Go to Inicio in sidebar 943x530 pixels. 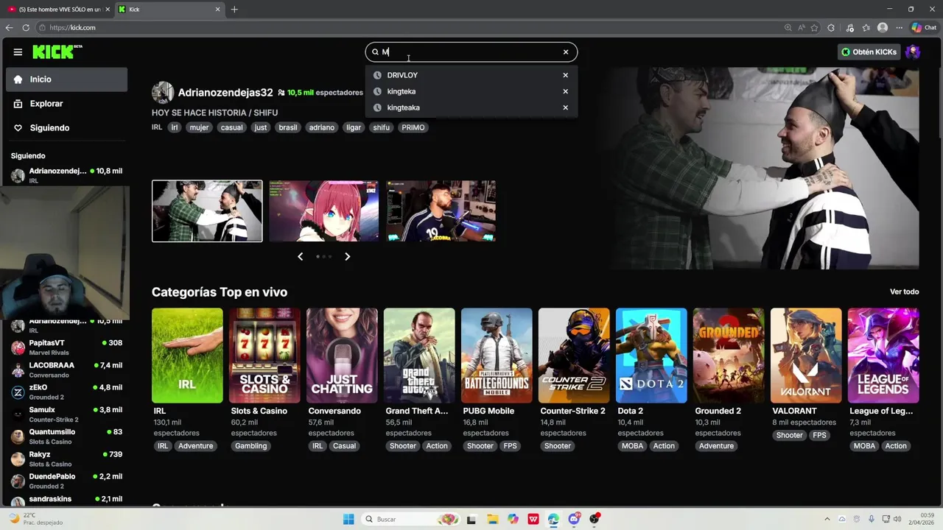pyautogui.click(x=66, y=79)
